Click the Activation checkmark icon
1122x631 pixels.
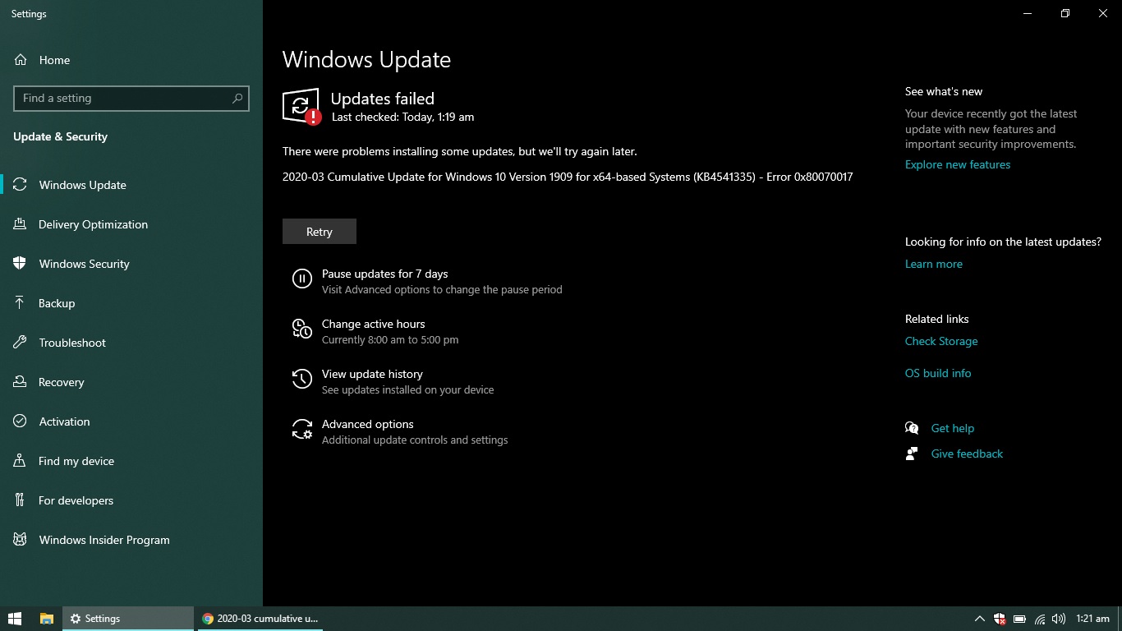[x=20, y=421]
